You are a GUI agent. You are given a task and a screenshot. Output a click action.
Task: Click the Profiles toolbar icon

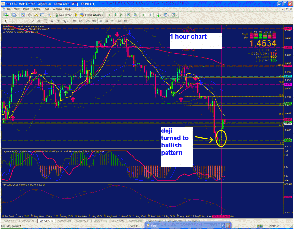point(14,15)
